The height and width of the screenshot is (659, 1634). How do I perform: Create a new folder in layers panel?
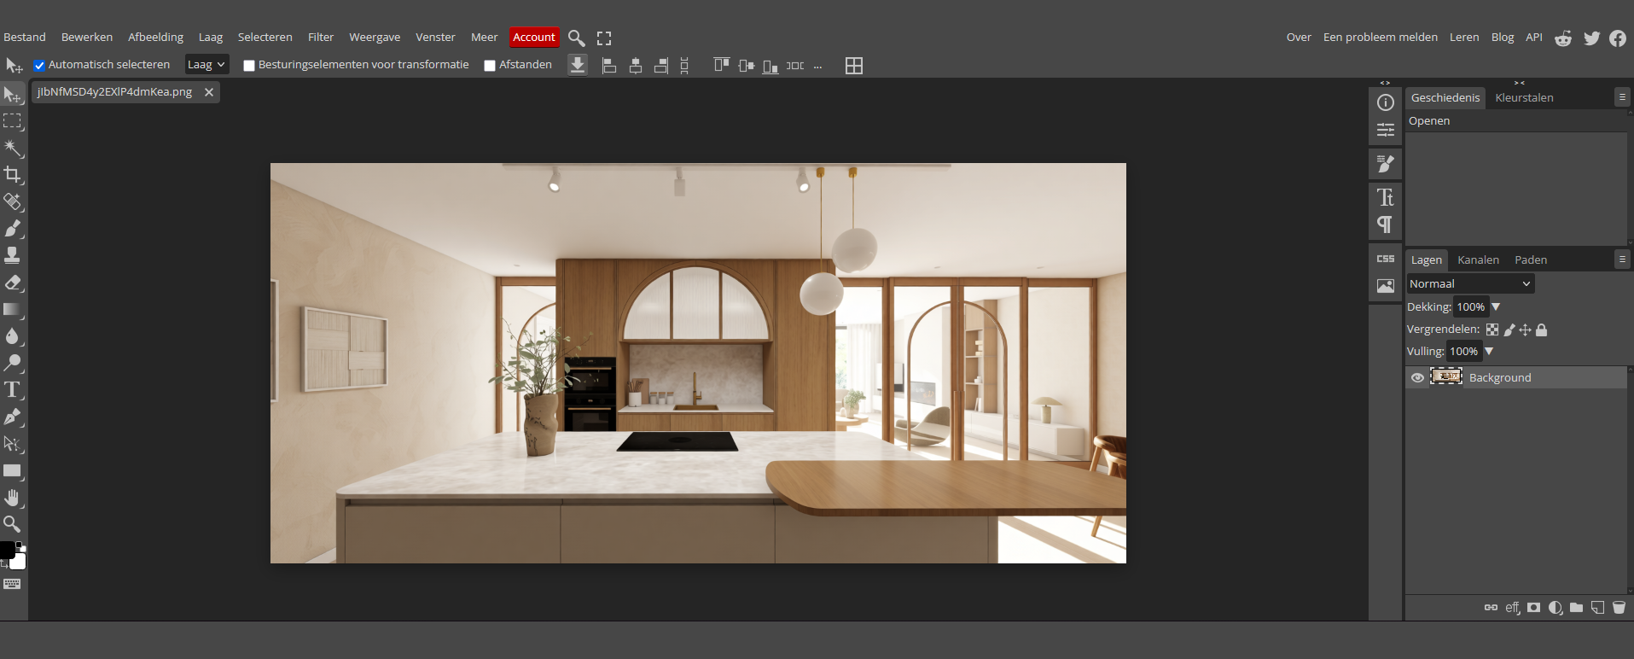[1576, 608]
